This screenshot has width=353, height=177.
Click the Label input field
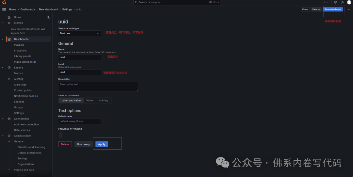click(x=79, y=72)
